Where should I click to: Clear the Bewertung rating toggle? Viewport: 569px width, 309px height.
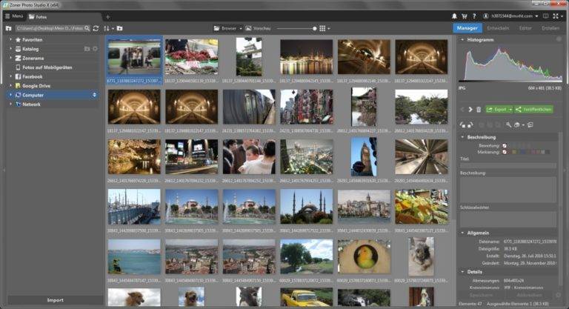[x=505, y=145]
